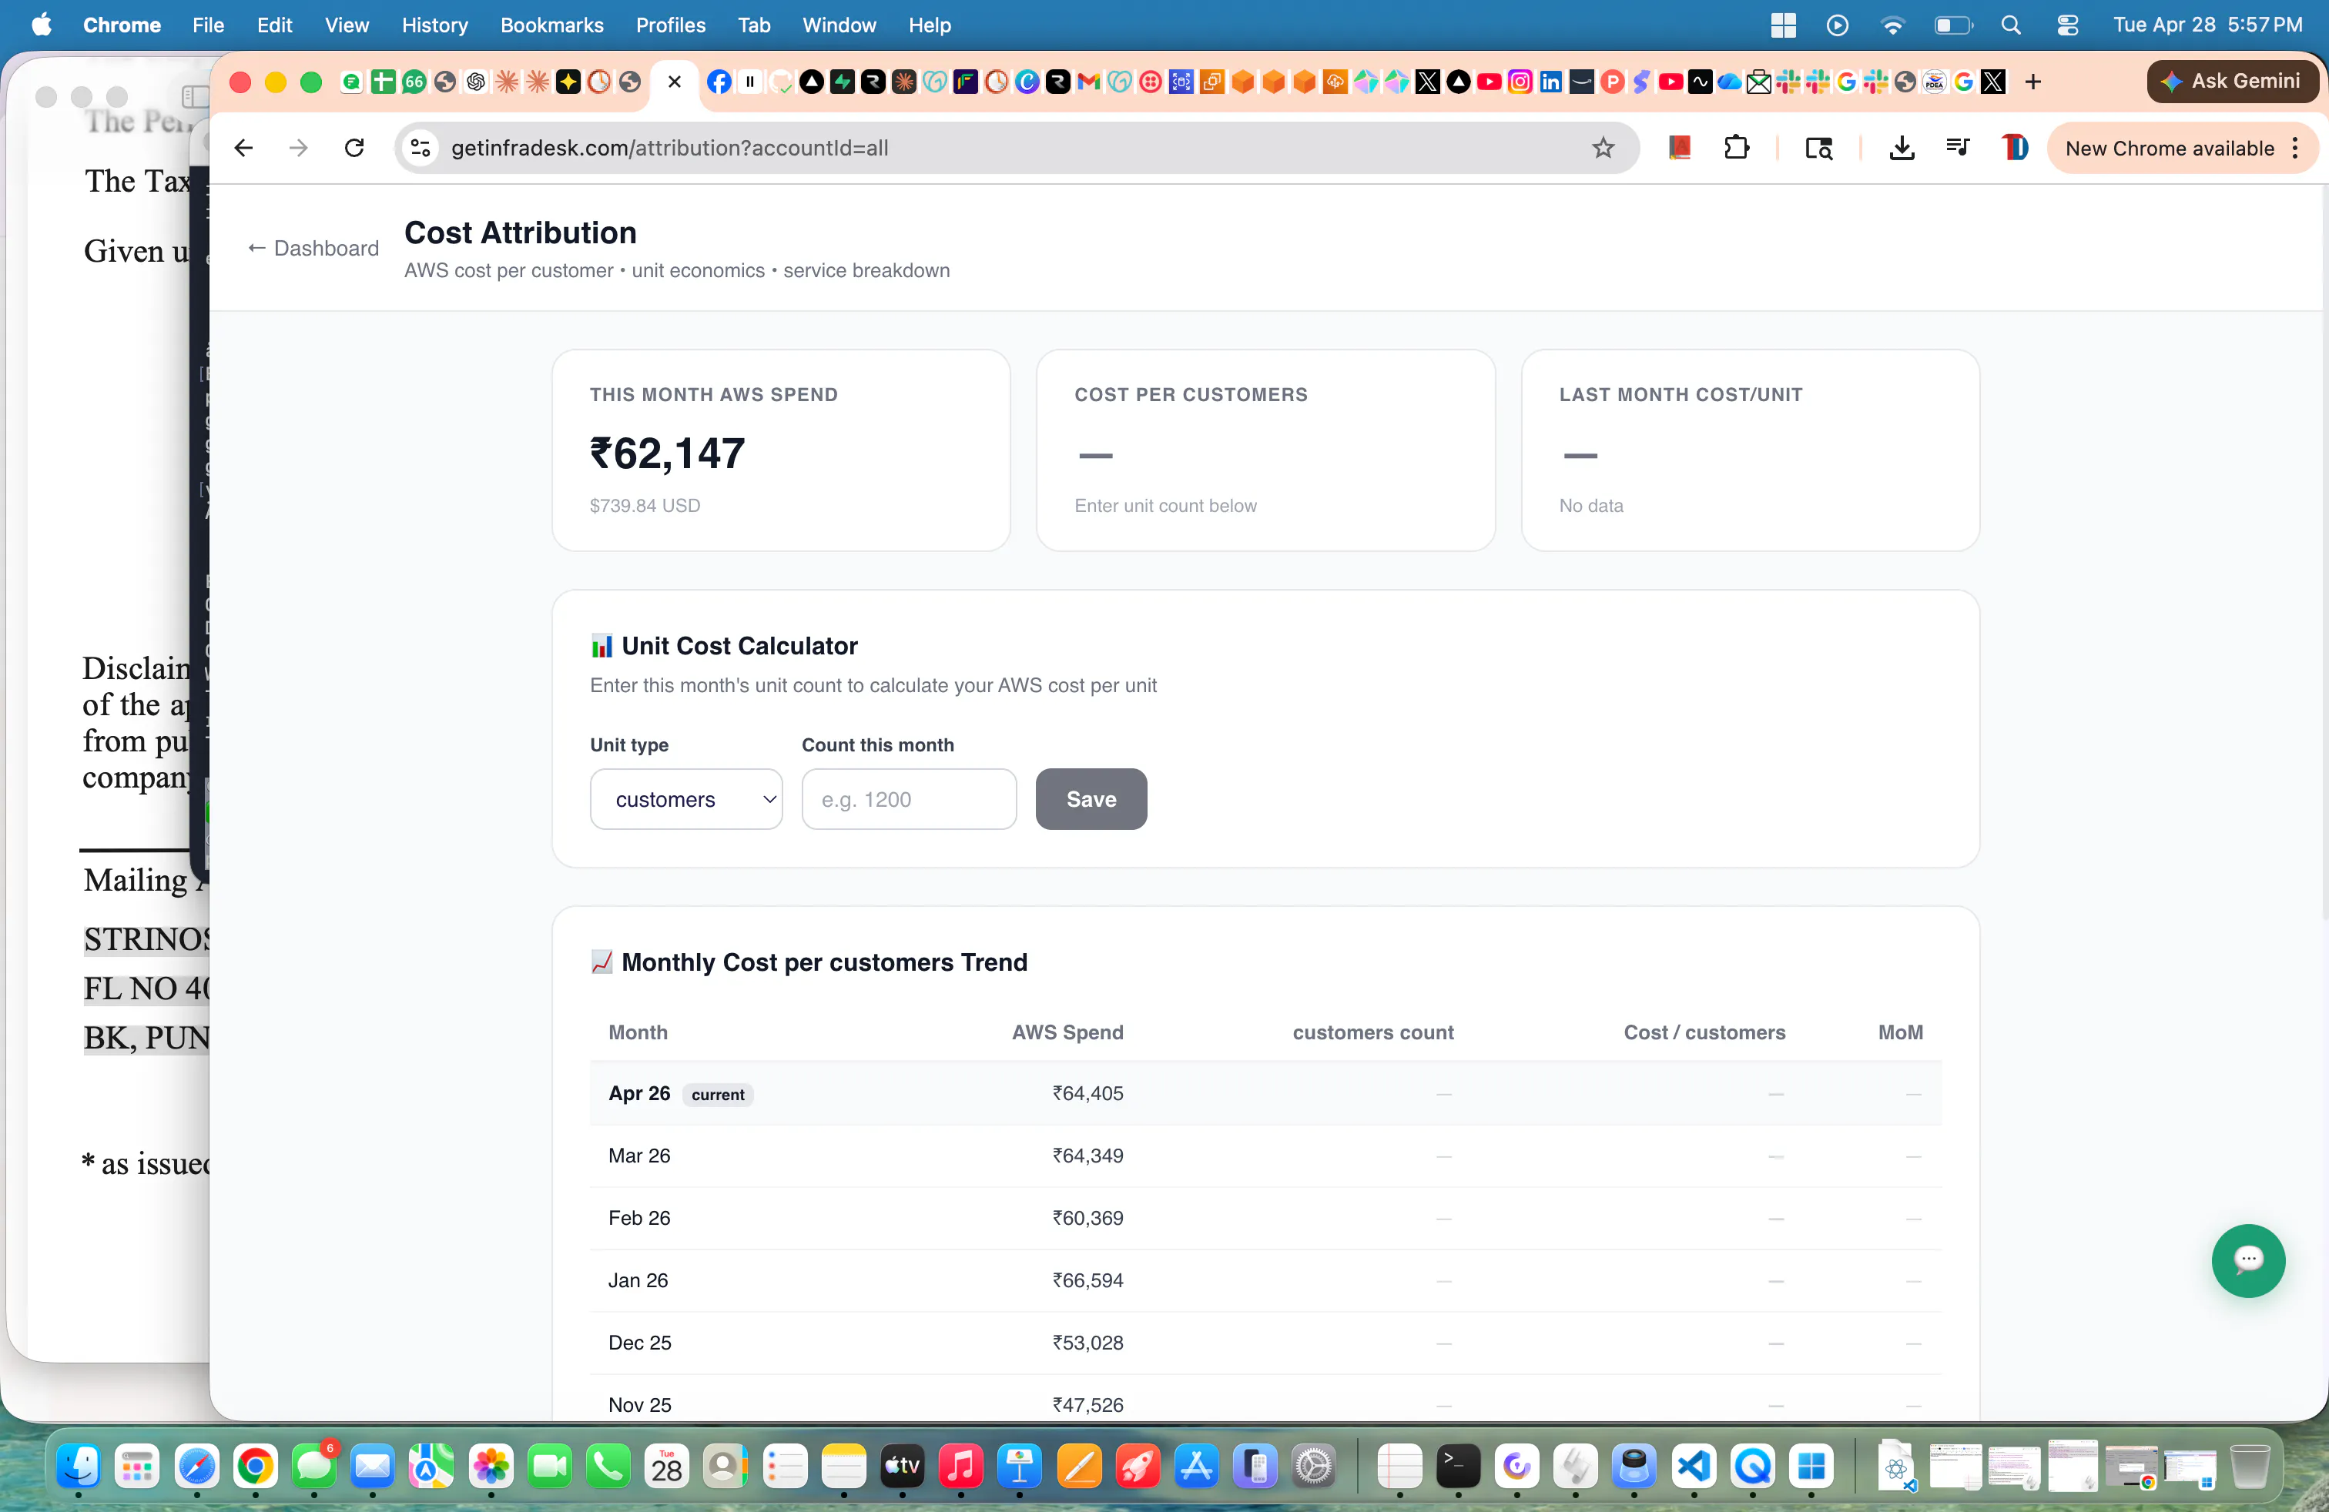
Task: Focus the address bar URL
Action: point(669,148)
